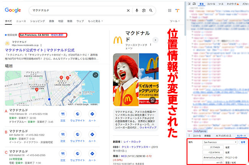This screenshot has width=249, height=165.
Task: Open the クリス・ケンプチンスキー CEO link
Action: pyautogui.click(x=136, y=147)
